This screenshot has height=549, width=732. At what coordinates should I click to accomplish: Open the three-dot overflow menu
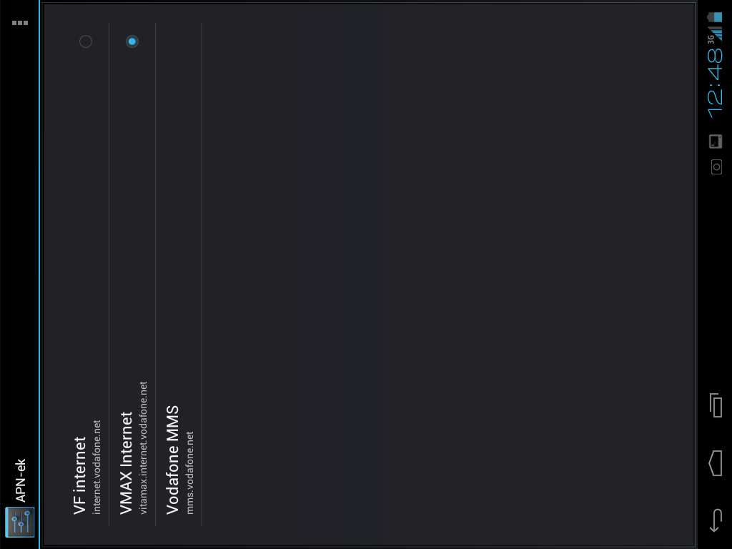pyautogui.click(x=19, y=22)
